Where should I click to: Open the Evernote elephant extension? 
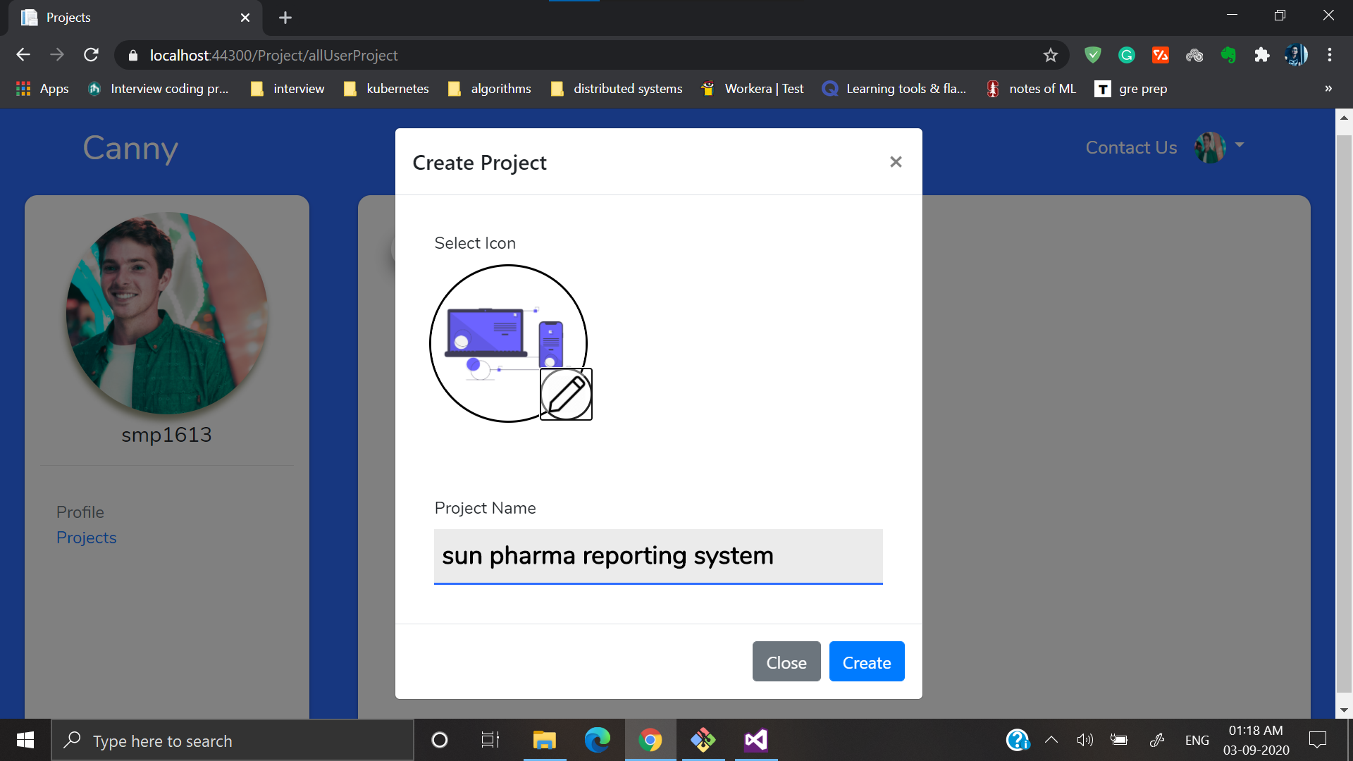pyautogui.click(x=1228, y=55)
